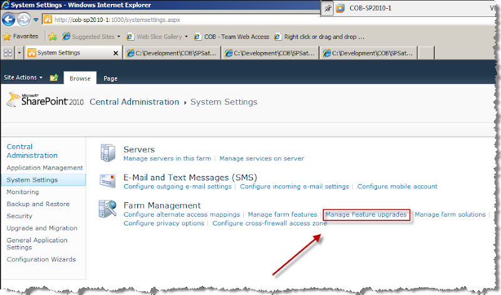This screenshot has height=295, width=501.
Task: Click the browser Forward arrow button
Action: click(x=24, y=20)
